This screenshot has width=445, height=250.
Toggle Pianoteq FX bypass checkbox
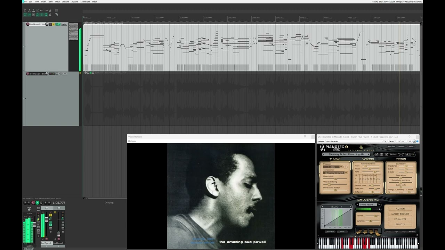click(x=418, y=141)
